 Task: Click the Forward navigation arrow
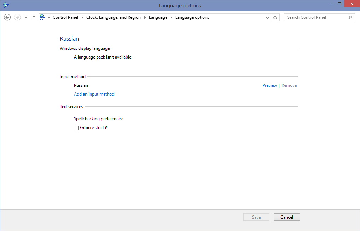click(x=17, y=17)
